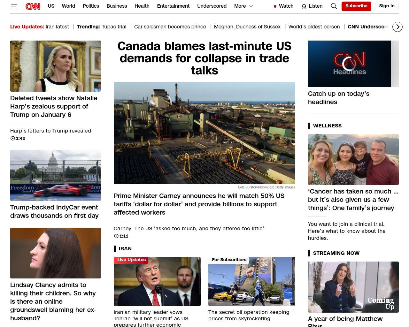409x327 pixels.
Task: Open the IRAN section heading
Action: point(125,249)
